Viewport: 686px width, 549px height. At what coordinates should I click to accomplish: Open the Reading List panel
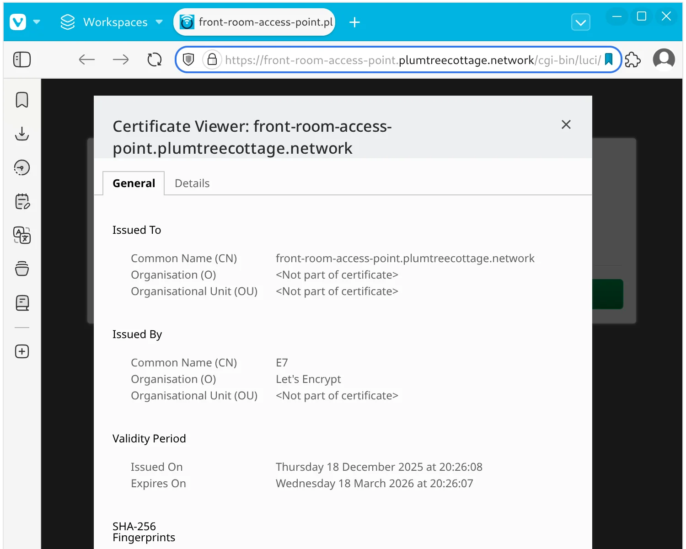tap(21, 302)
